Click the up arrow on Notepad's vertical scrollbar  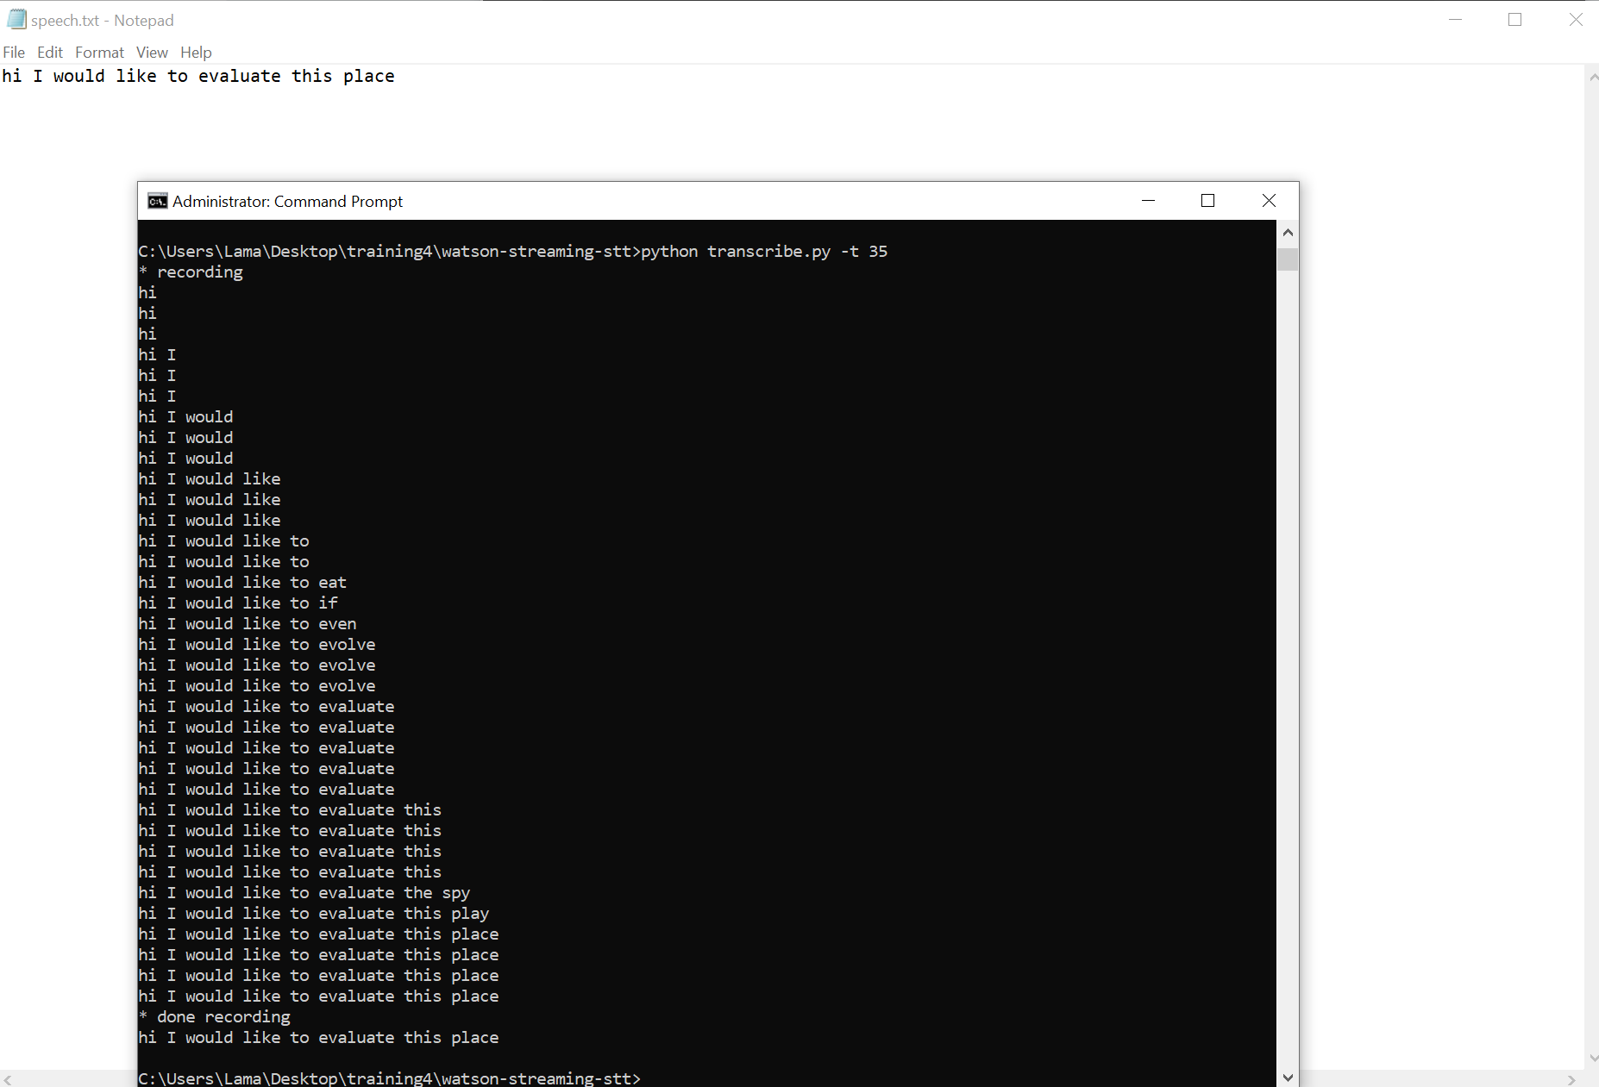(1592, 78)
